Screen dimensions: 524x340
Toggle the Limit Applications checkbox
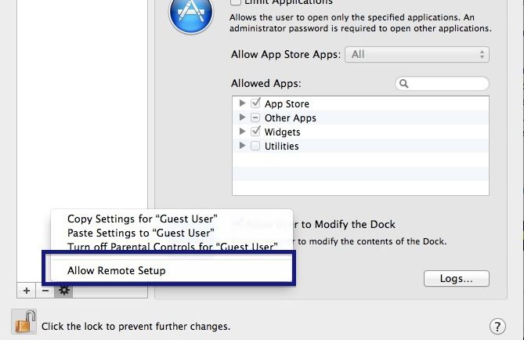pyautogui.click(x=235, y=2)
